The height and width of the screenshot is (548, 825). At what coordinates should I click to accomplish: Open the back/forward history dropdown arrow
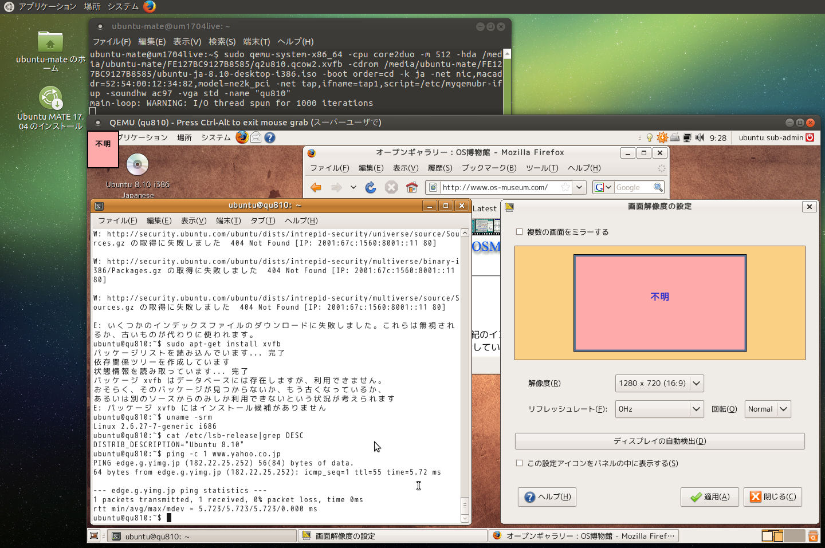pyautogui.click(x=353, y=187)
